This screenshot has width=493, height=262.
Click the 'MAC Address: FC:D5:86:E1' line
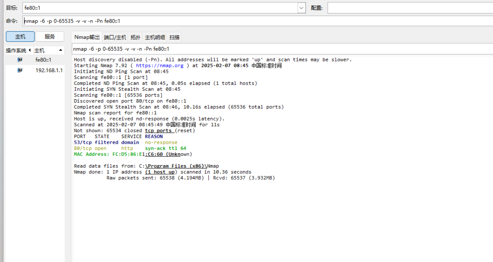point(133,154)
